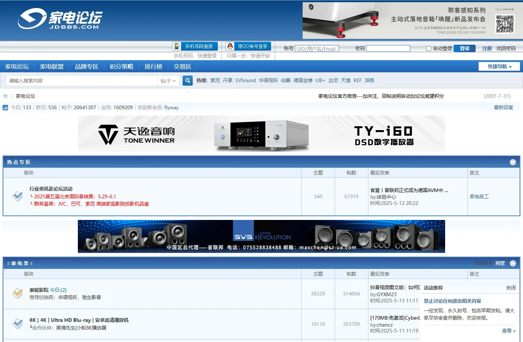Image resolution: width=523 pixels, height=342 pixels.
Task: Open the SVS Sound Revolution banner ad
Action: (261, 236)
